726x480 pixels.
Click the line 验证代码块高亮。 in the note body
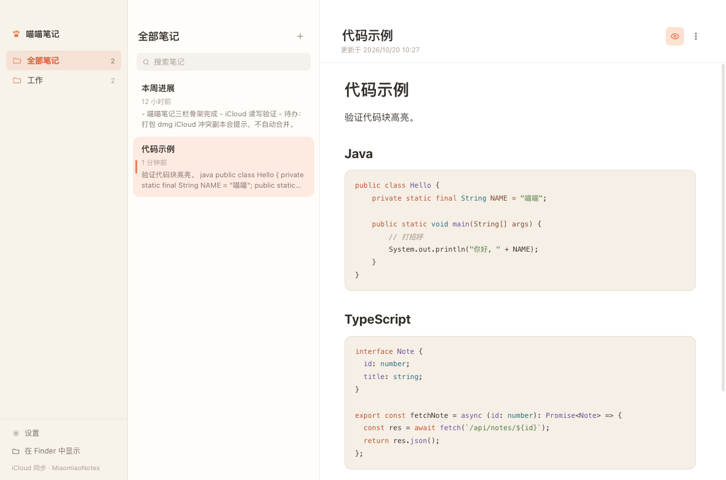point(380,118)
